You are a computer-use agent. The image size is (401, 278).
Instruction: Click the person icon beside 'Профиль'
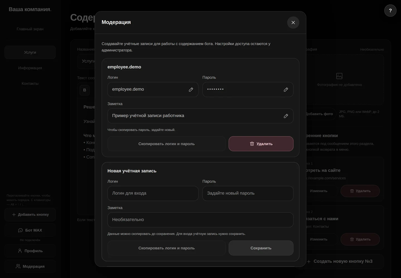tap(20, 251)
